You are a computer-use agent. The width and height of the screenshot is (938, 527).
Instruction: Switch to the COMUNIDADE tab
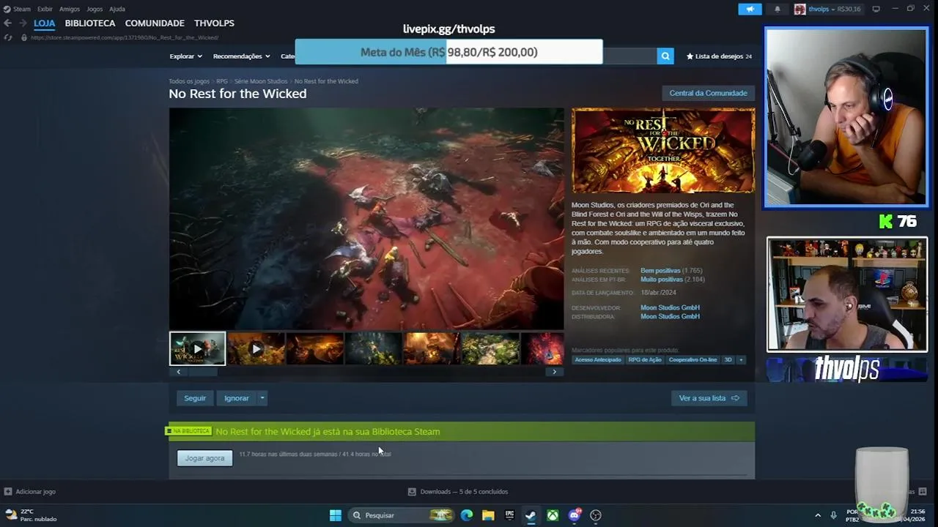[155, 23]
